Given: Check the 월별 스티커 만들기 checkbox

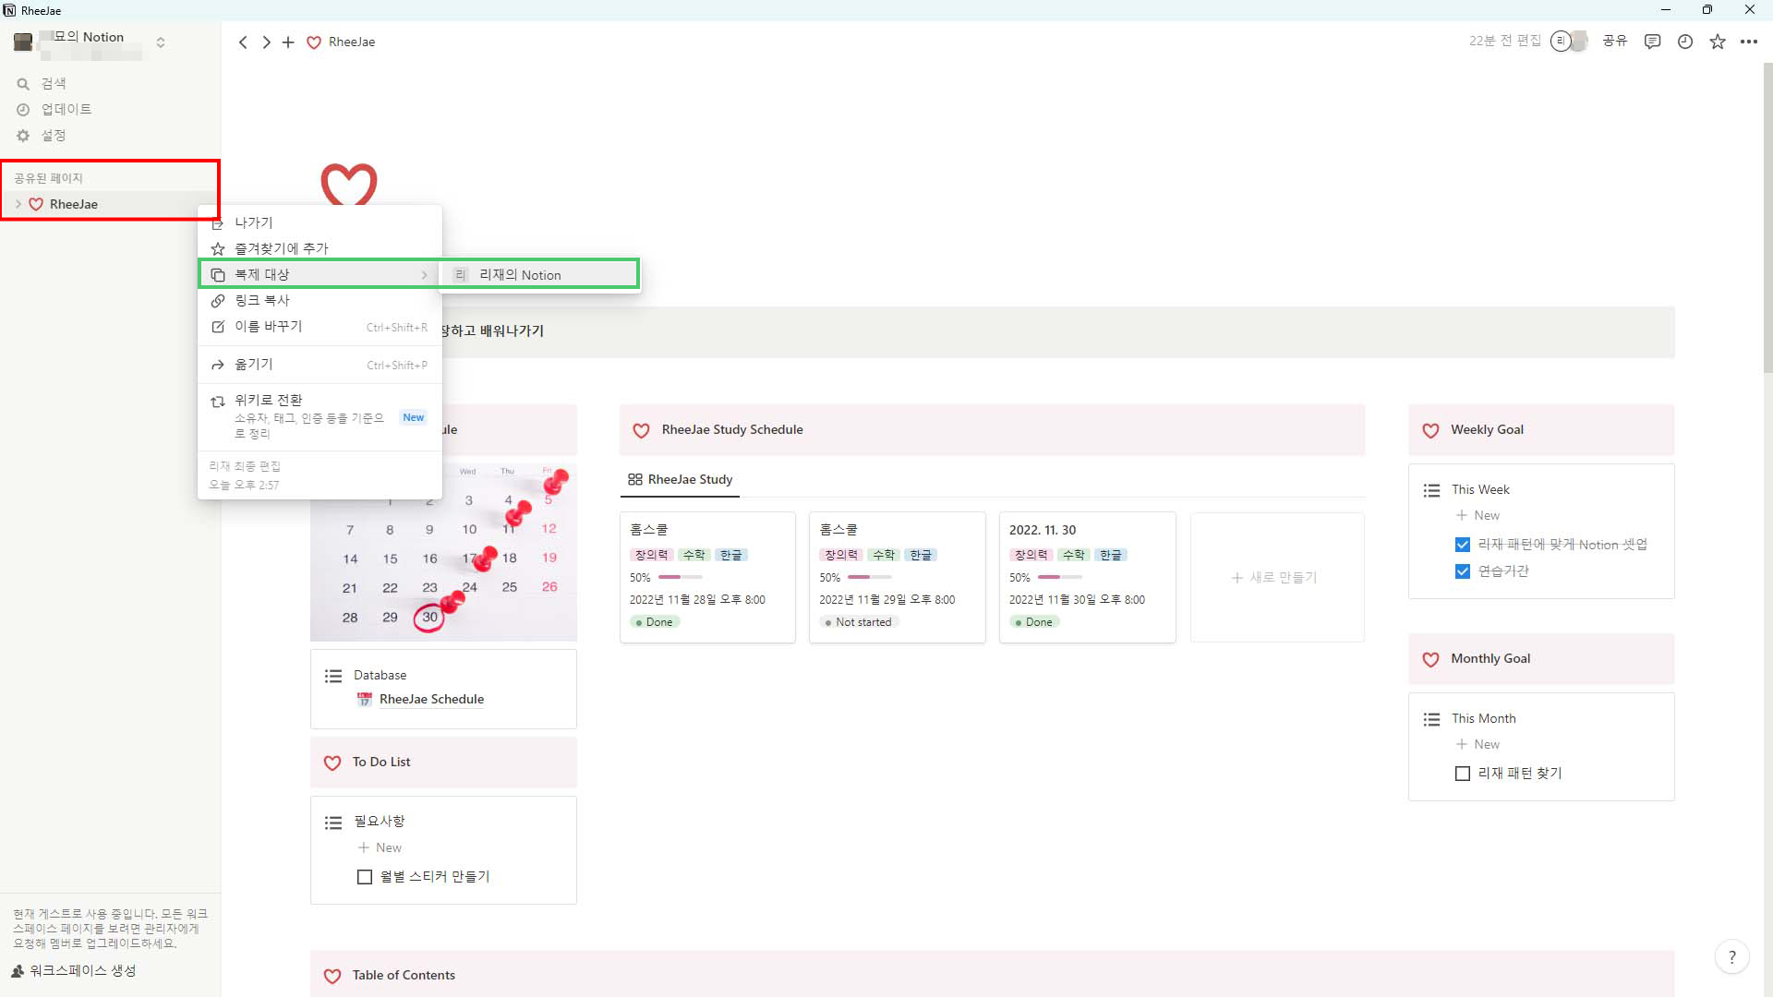Looking at the screenshot, I should tap(365, 877).
